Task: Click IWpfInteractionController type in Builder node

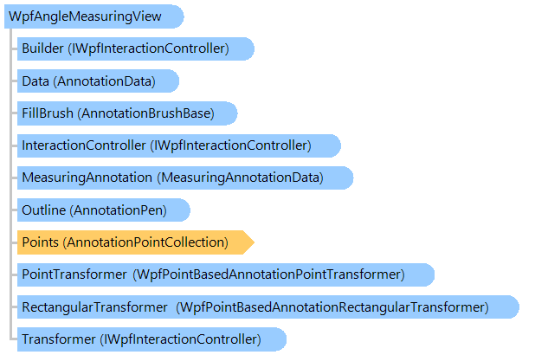Action: [148, 48]
